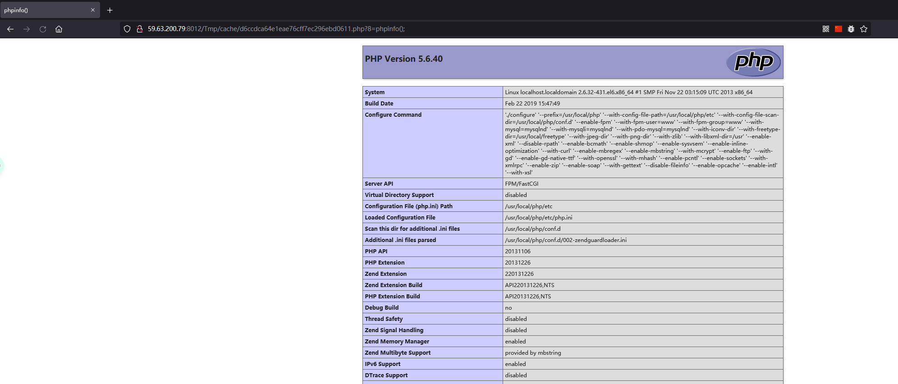This screenshot has height=384, width=898.
Task: Click the '20131106' value
Action: click(x=518, y=251)
